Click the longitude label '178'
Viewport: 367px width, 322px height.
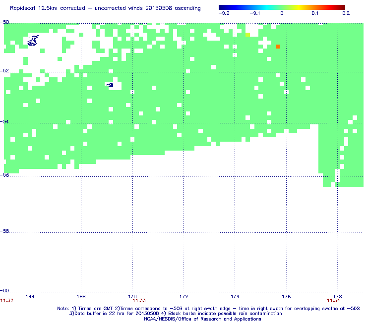pos(338,297)
